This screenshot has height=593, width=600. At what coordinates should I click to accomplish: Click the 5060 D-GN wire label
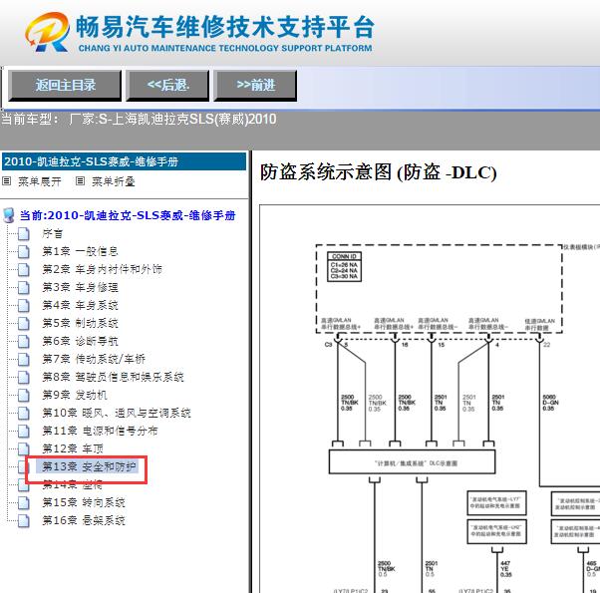(x=550, y=403)
